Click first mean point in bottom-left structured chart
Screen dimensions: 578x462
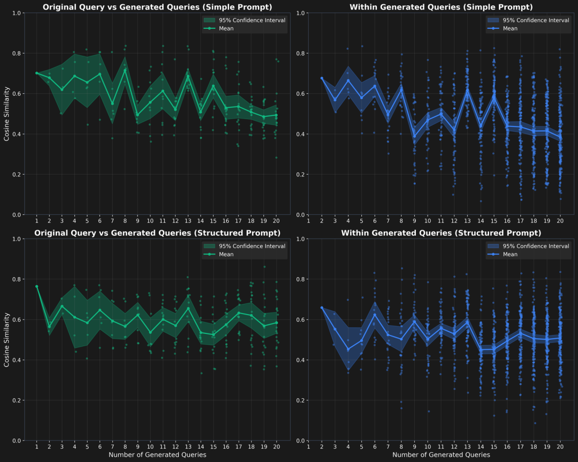tap(36, 287)
